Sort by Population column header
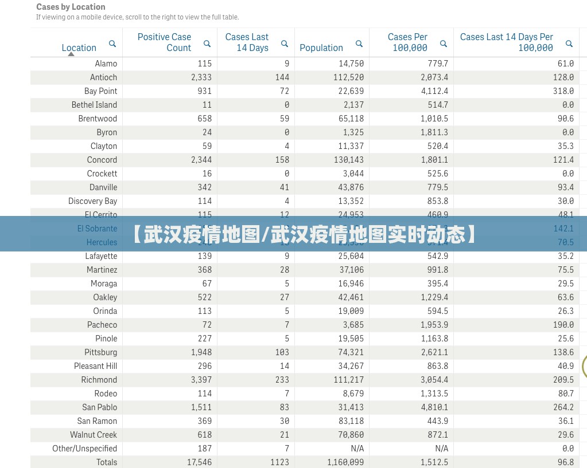Image resolution: width=587 pixels, height=468 pixels. click(321, 48)
